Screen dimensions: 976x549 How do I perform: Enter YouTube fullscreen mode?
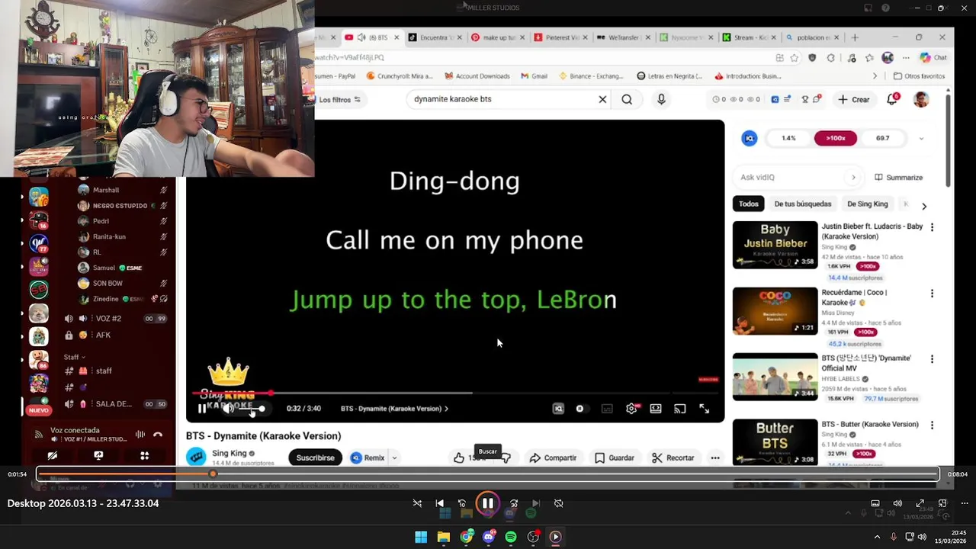click(x=705, y=409)
